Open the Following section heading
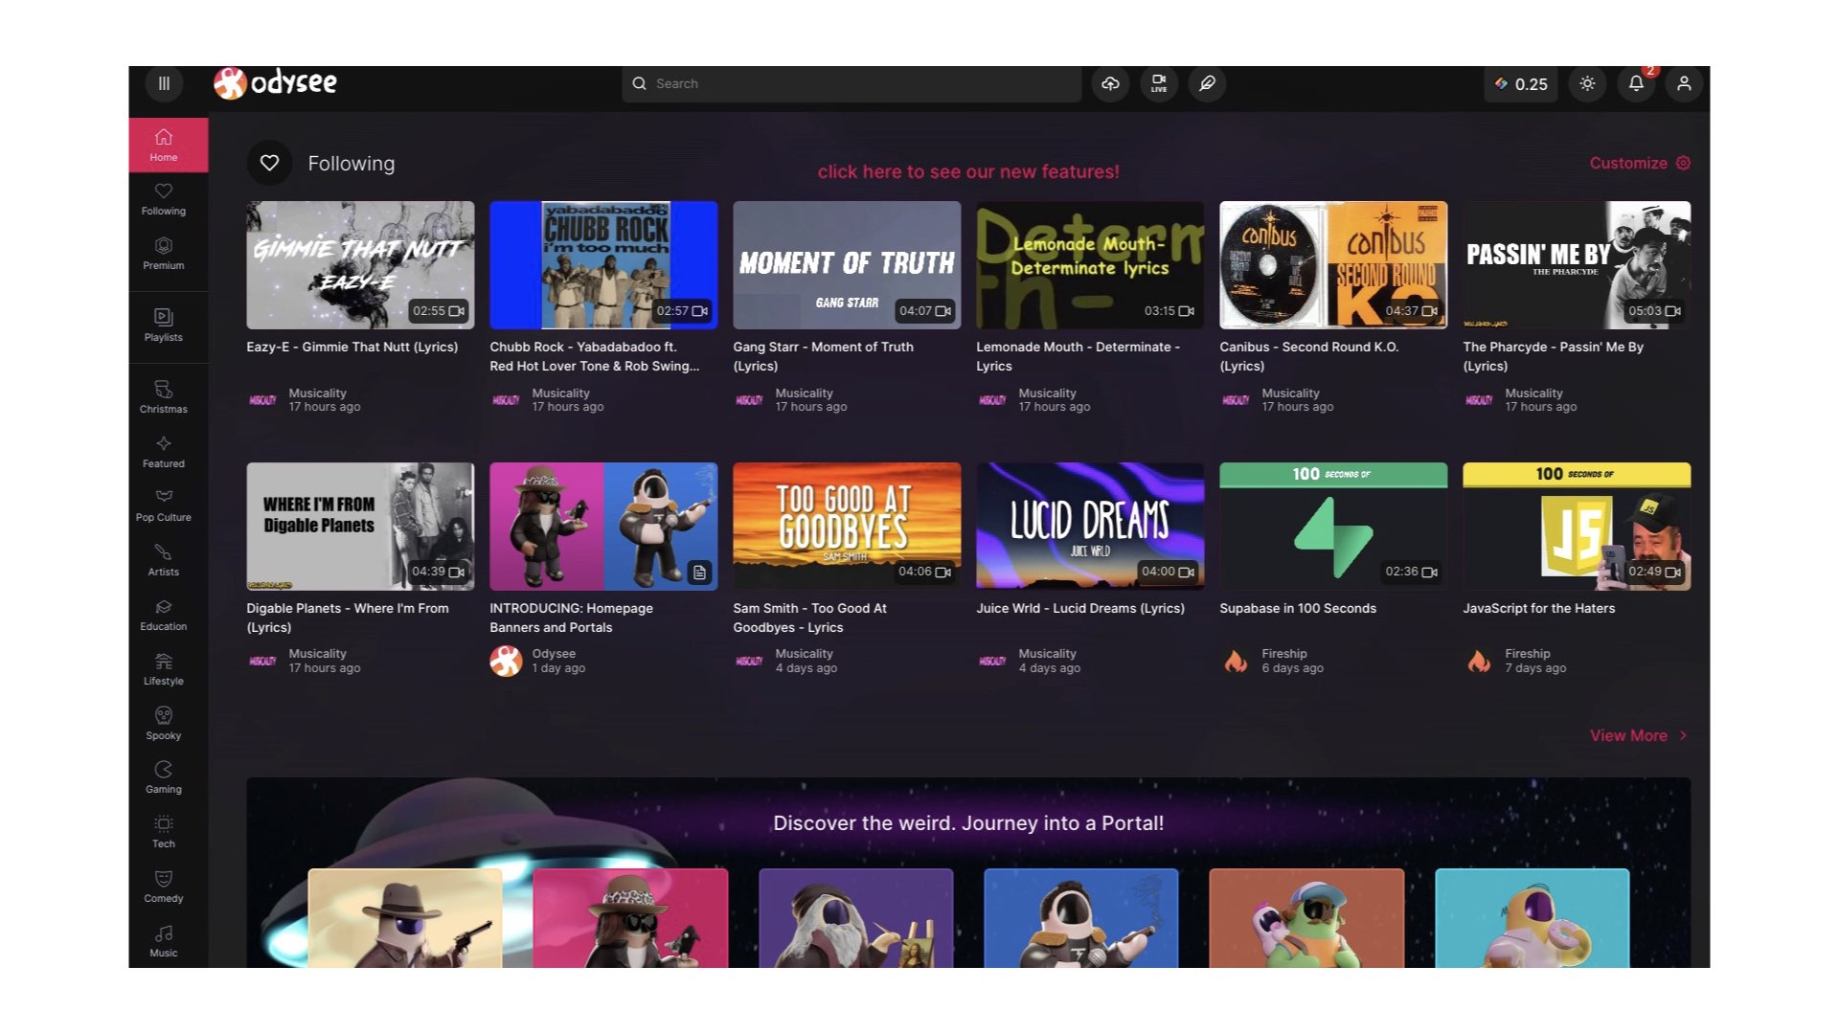This screenshot has width=1839, height=1034. (x=351, y=164)
